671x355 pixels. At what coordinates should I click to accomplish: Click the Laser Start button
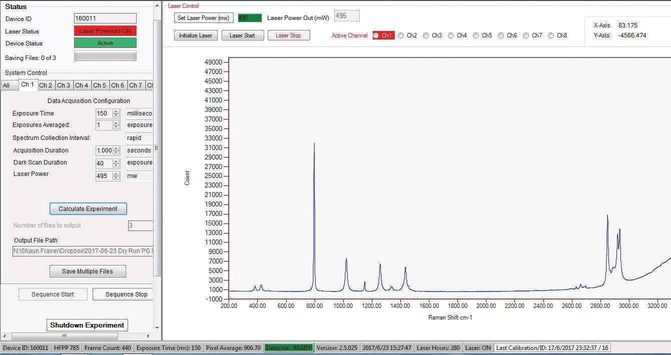coord(242,35)
